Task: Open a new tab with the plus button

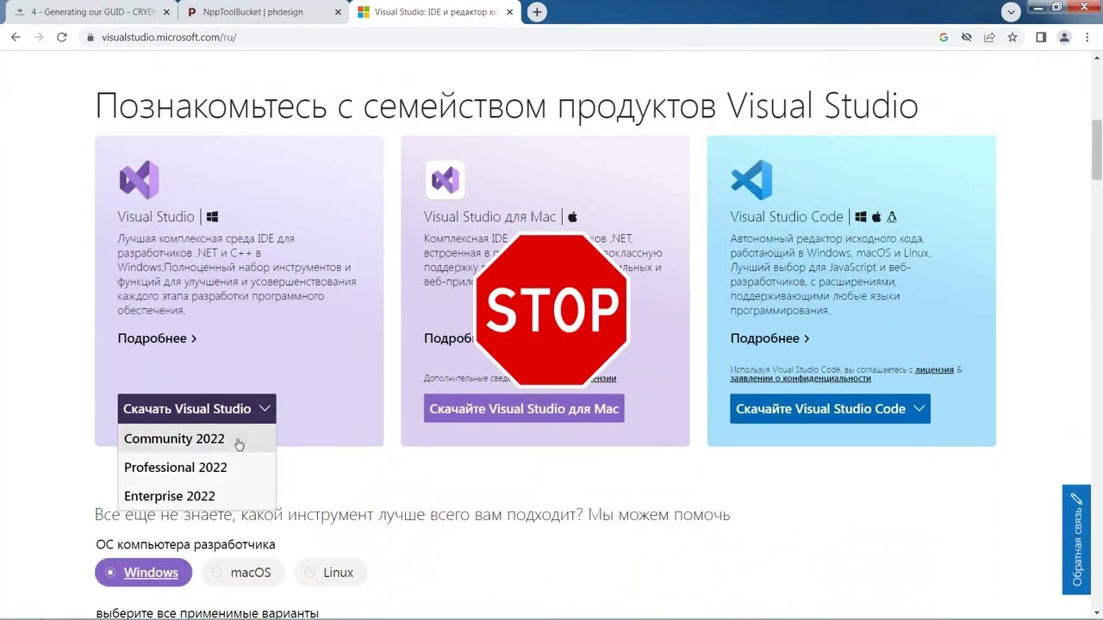Action: [x=537, y=12]
